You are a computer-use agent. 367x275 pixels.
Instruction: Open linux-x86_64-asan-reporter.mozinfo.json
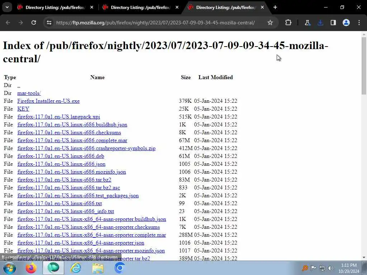[91, 251]
